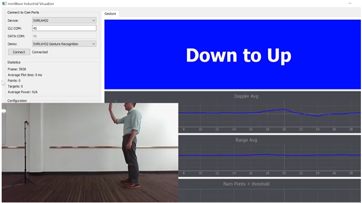This screenshot has height=203, width=362.
Task: Click the CLI COM input field
Action: (x=64, y=28)
